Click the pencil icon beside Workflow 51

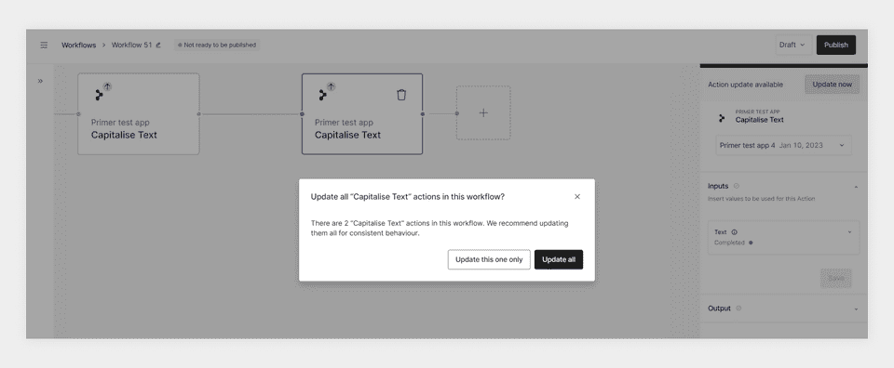pos(158,45)
